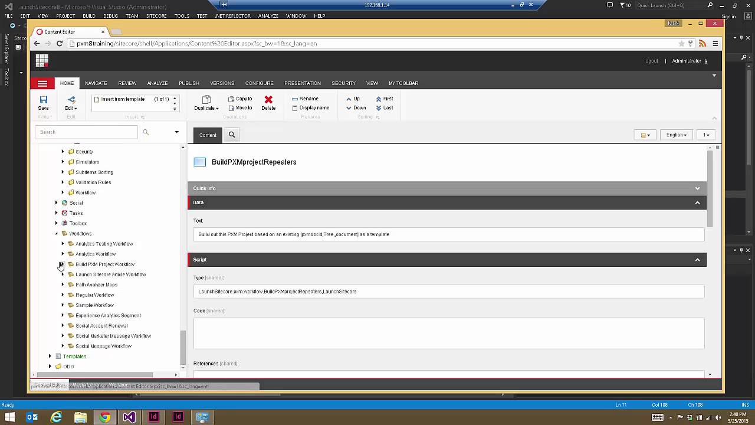Open the item icon dropdown
The height and width of the screenshot is (425, 755).
coord(645,135)
